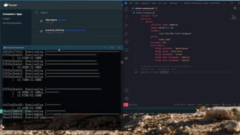Open Remote Explorer in VS Code activity bar

126,50
